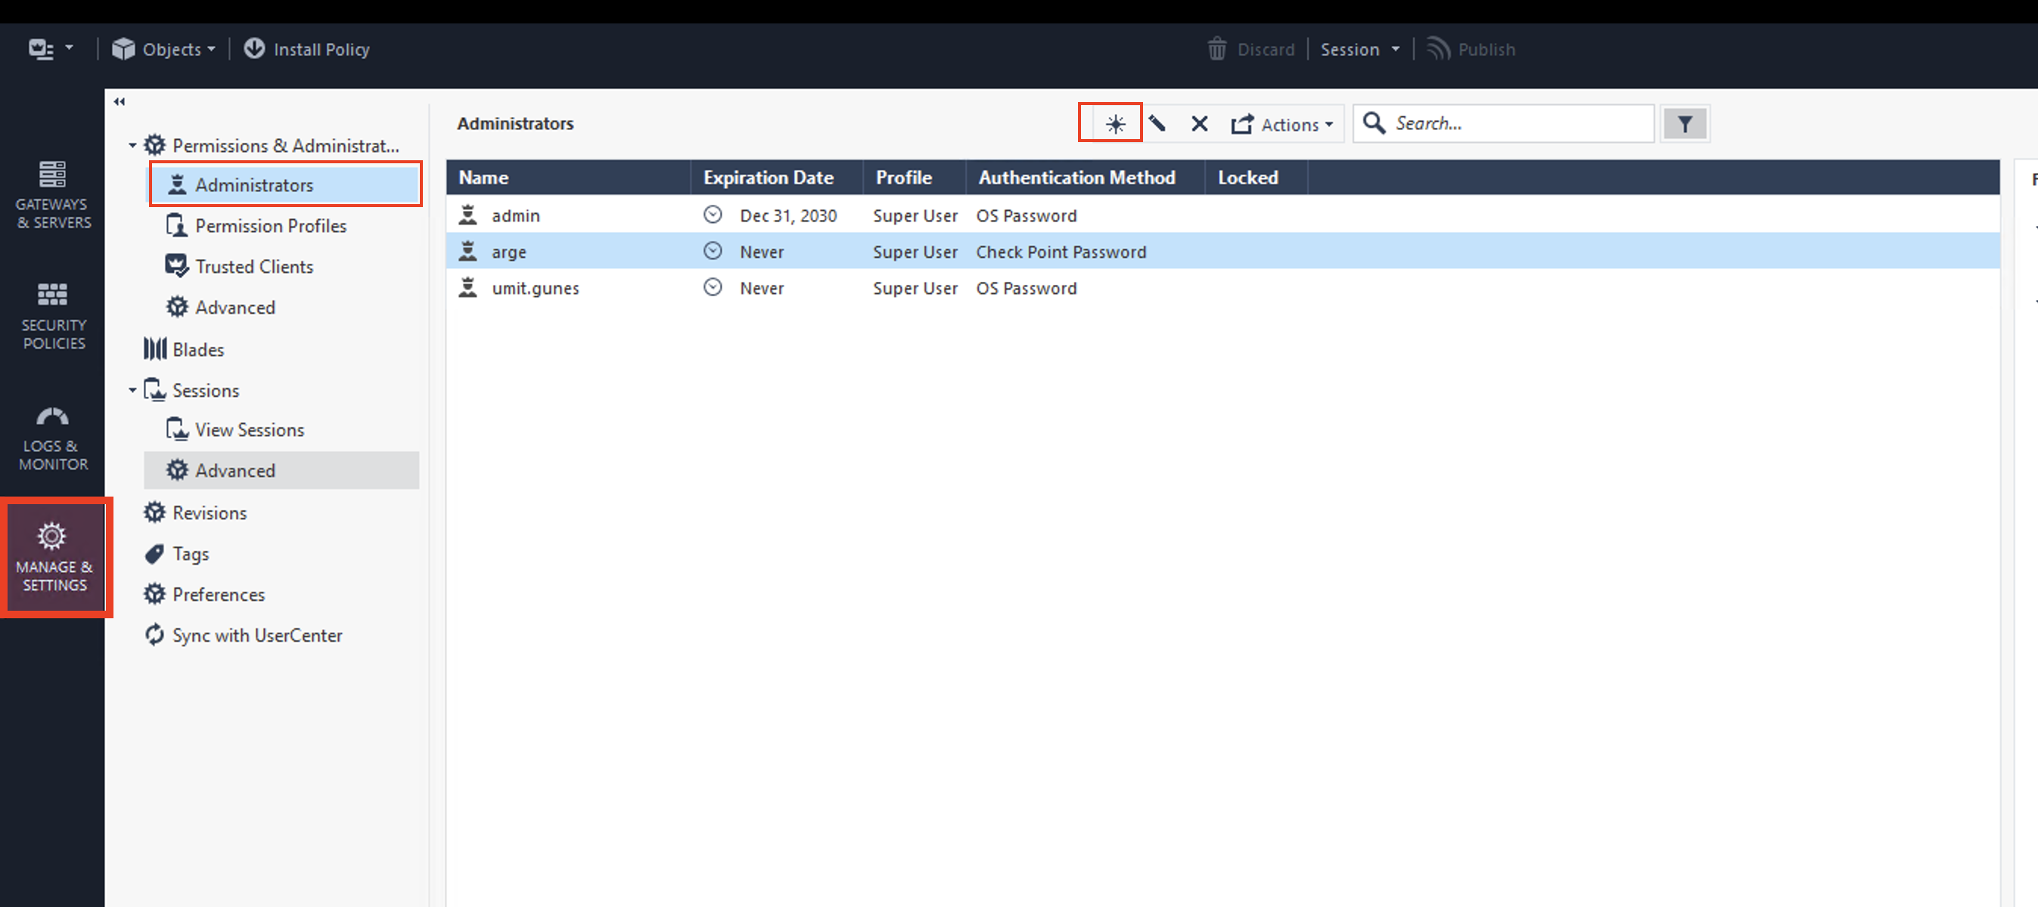This screenshot has width=2038, height=907.
Task: Click the umit.gunes user icon
Action: pyautogui.click(x=468, y=288)
